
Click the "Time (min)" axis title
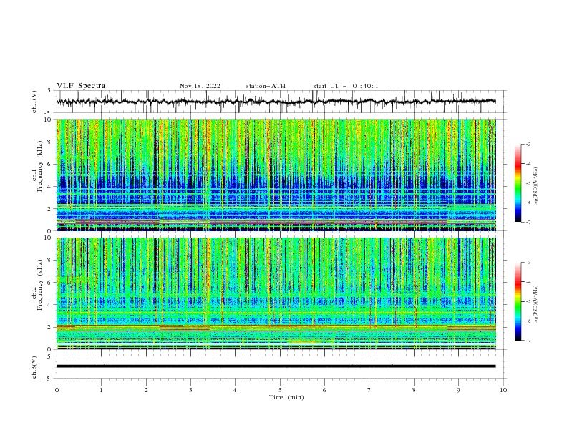coord(286,397)
